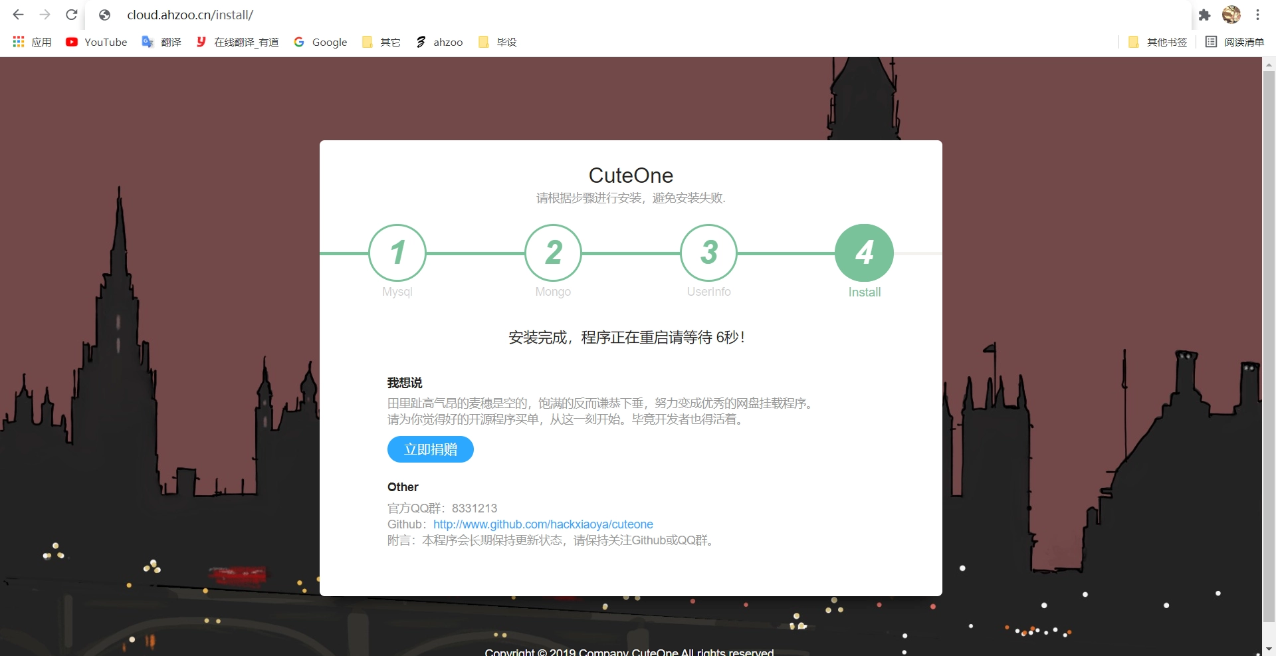View site info globe icon
Screen dimensions: 1276x656
click(104, 15)
